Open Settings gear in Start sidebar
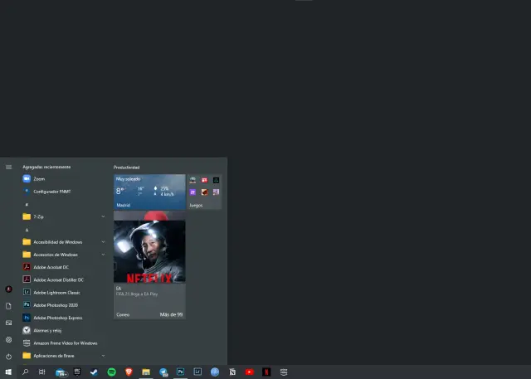The width and height of the screenshot is (531, 379). point(8,339)
